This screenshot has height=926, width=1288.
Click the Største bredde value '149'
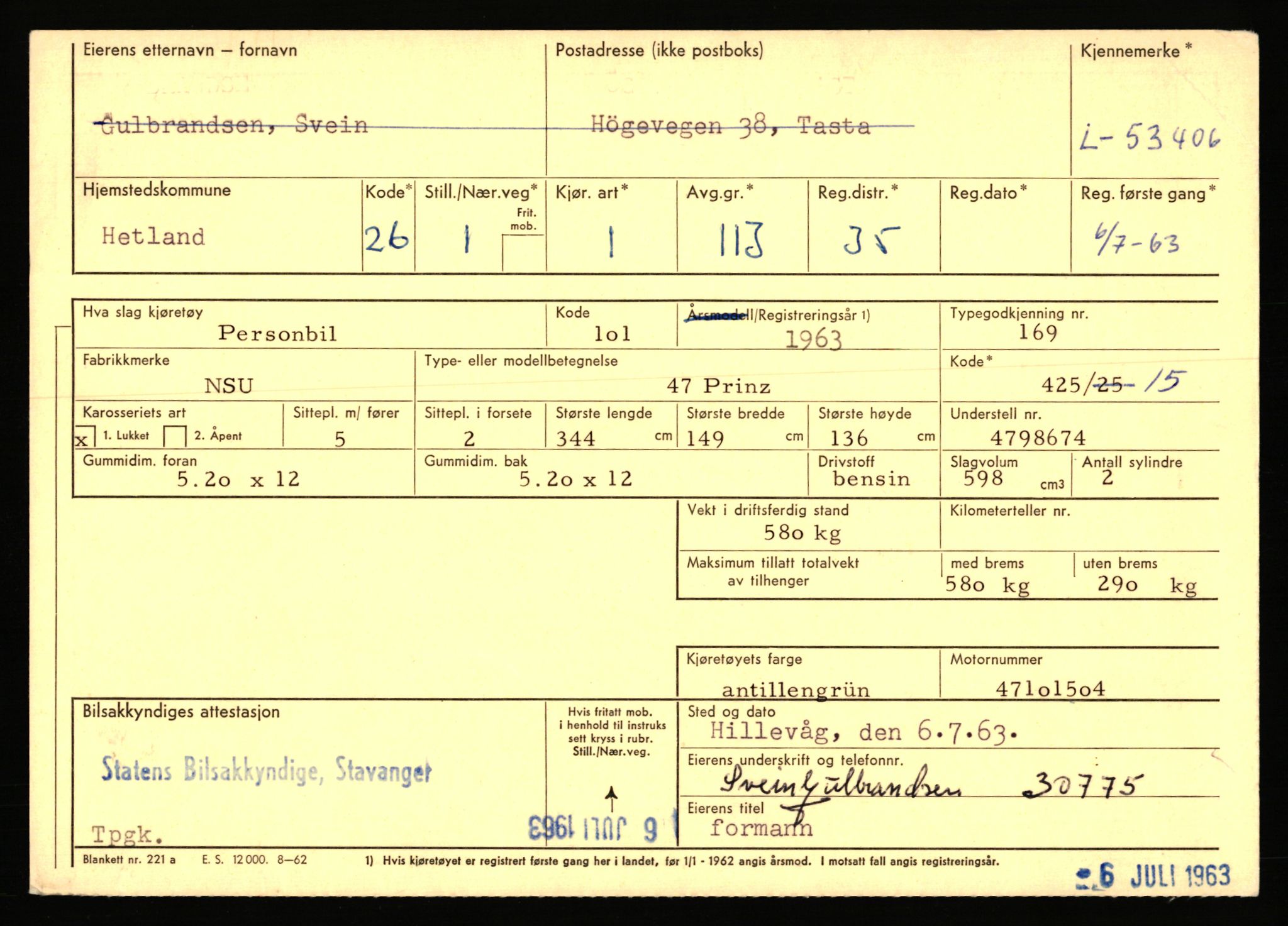(x=705, y=438)
